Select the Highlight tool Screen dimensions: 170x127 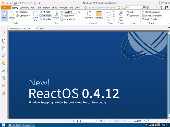99,15
